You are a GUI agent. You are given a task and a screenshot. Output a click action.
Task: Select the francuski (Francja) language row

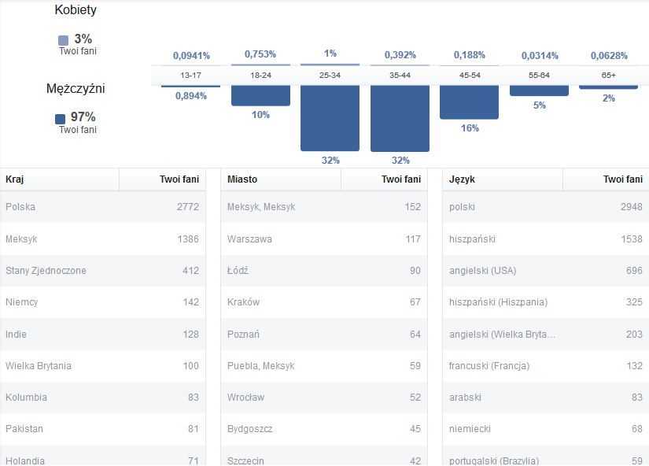coord(545,366)
